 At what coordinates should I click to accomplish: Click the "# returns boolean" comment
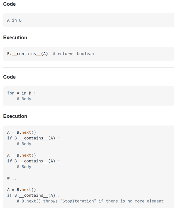[x=73, y=54]
